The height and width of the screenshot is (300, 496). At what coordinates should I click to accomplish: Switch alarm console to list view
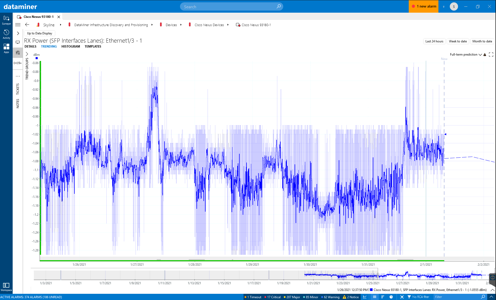pos(375,297)
